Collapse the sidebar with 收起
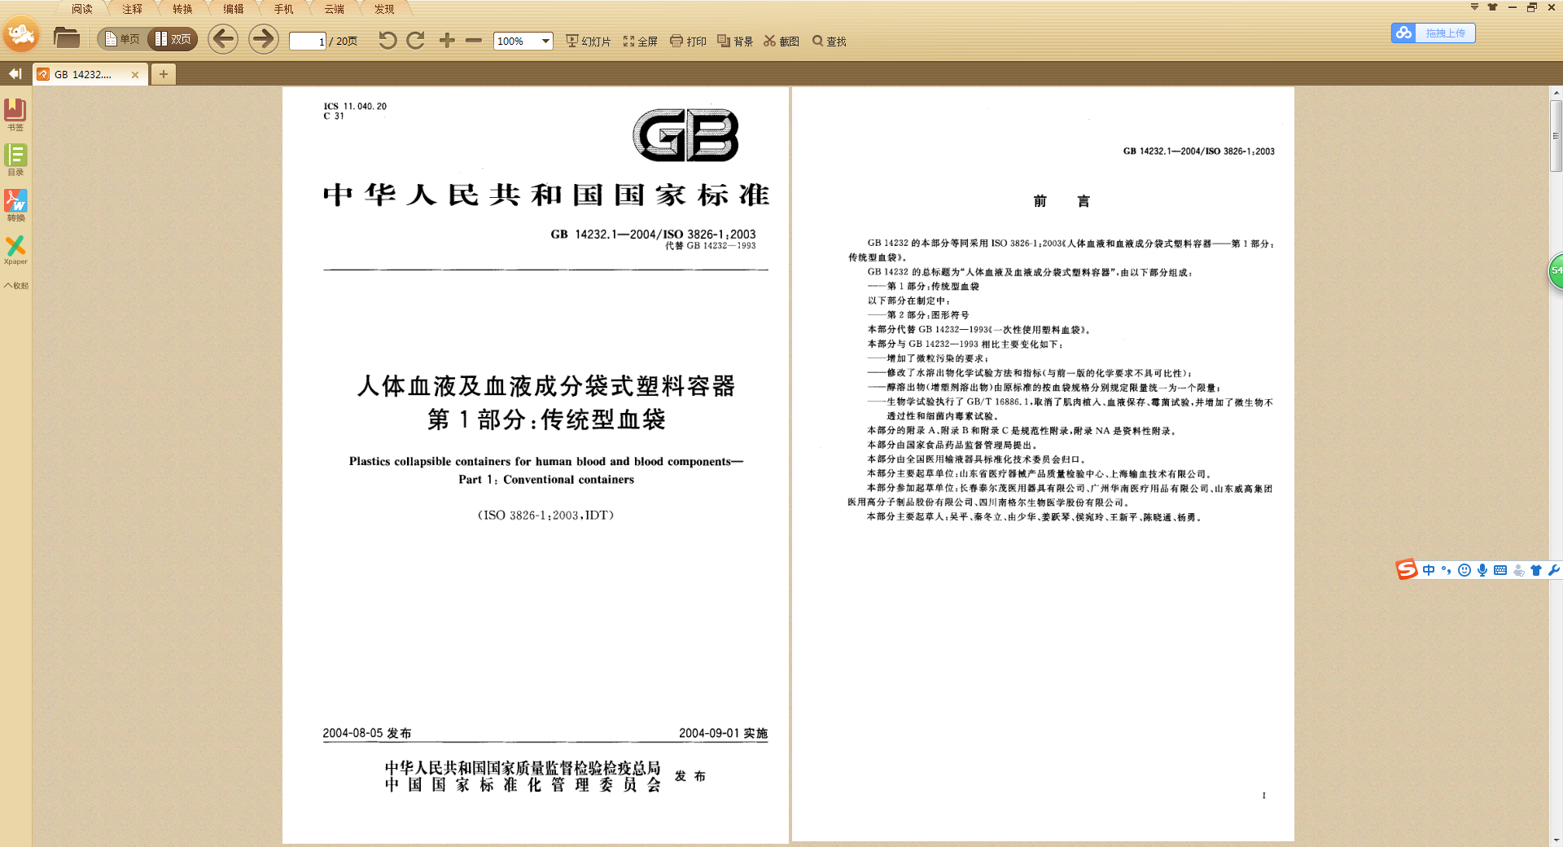This screenshot has width=1563, height=847. pos(15,286)
